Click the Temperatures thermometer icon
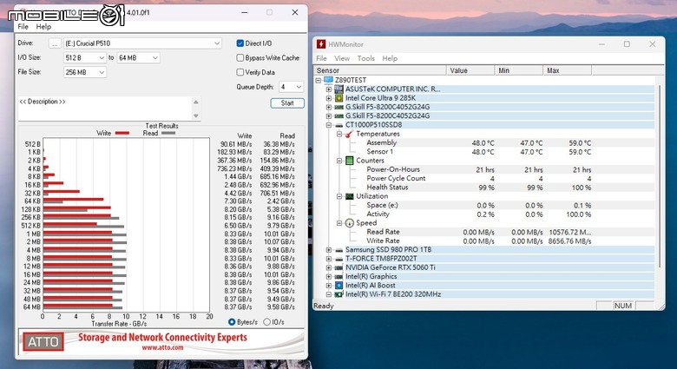This screenshot has height=369, width=677. pos(349,134)
